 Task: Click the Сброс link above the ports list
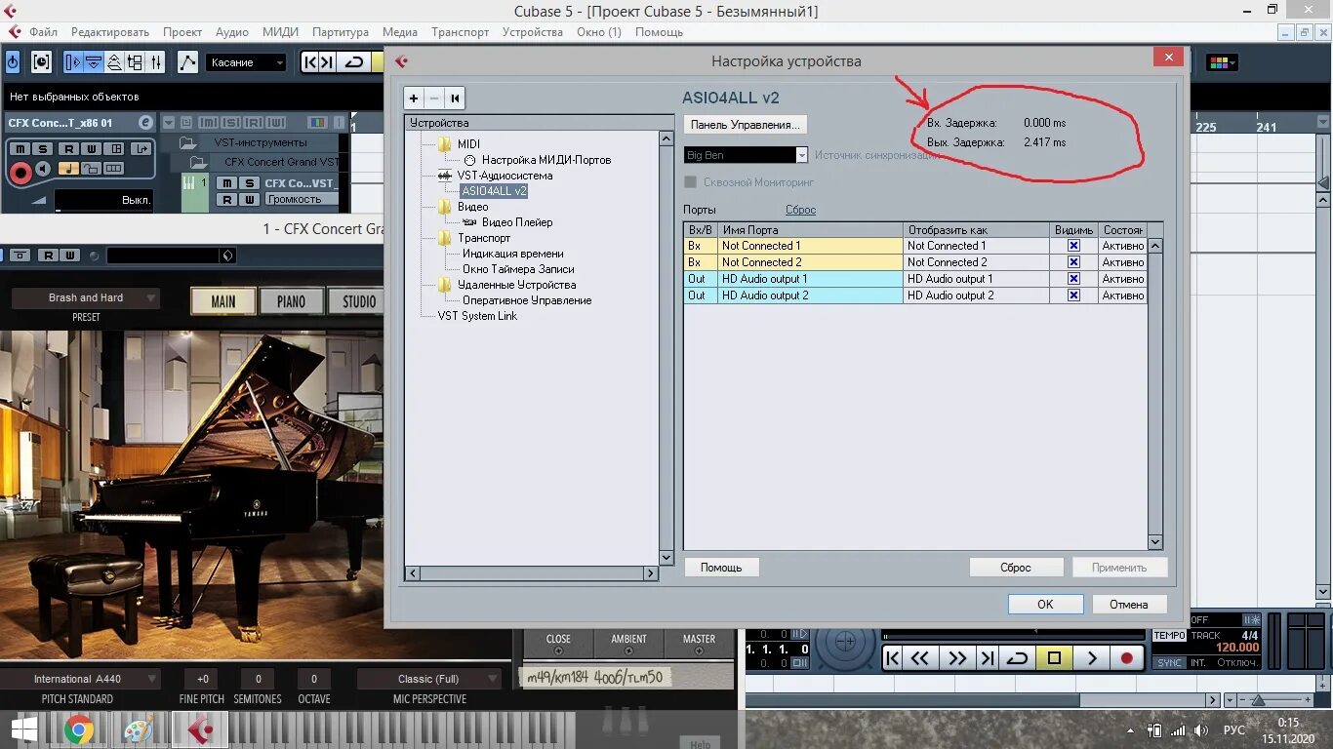(x=800, y=209)
